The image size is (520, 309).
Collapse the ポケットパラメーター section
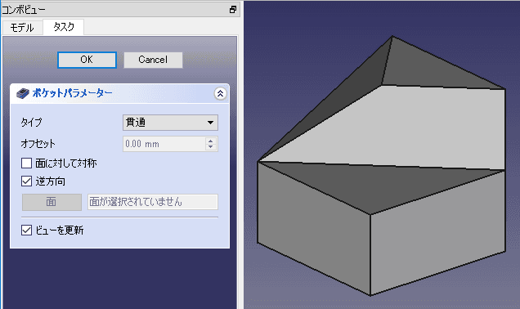220,94
